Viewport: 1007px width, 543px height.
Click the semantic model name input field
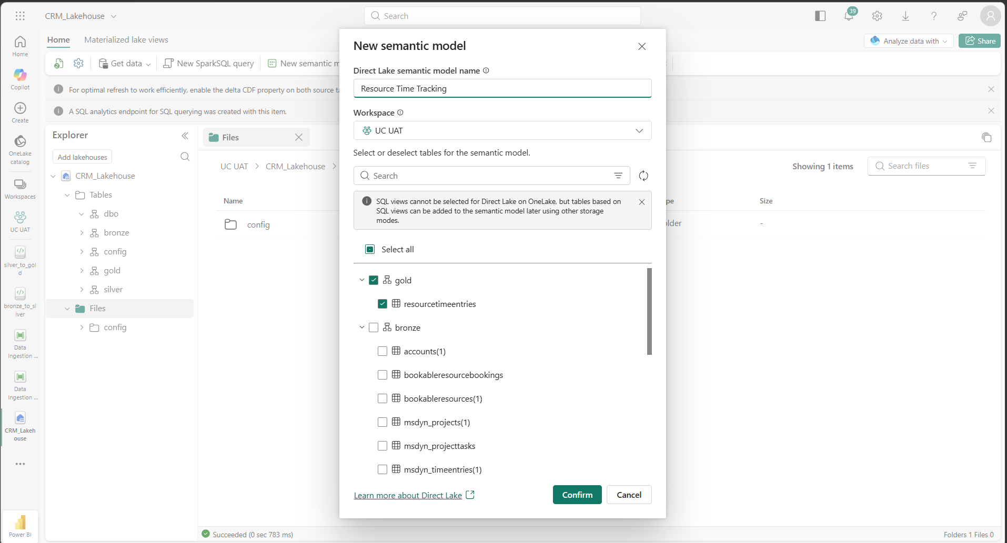click(502, 88)
